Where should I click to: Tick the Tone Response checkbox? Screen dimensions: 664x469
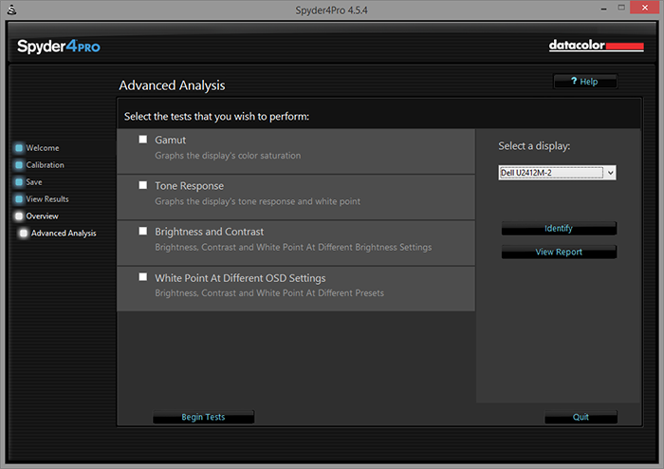143,185
